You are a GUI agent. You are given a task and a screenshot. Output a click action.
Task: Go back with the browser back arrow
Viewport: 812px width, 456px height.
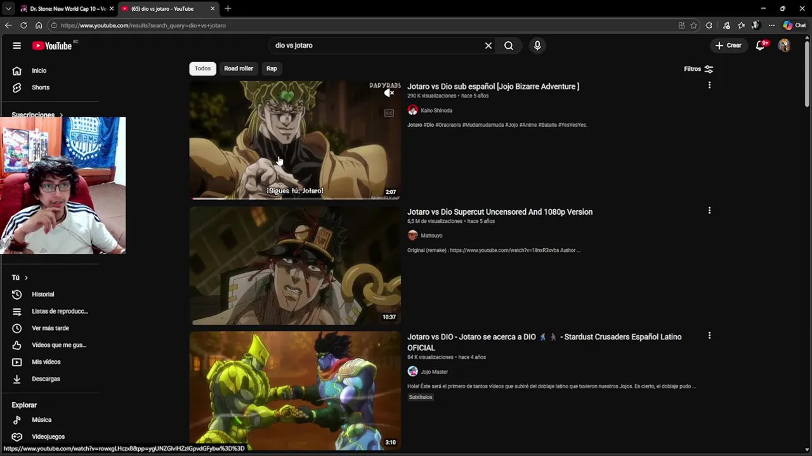[x=8, y=25]
